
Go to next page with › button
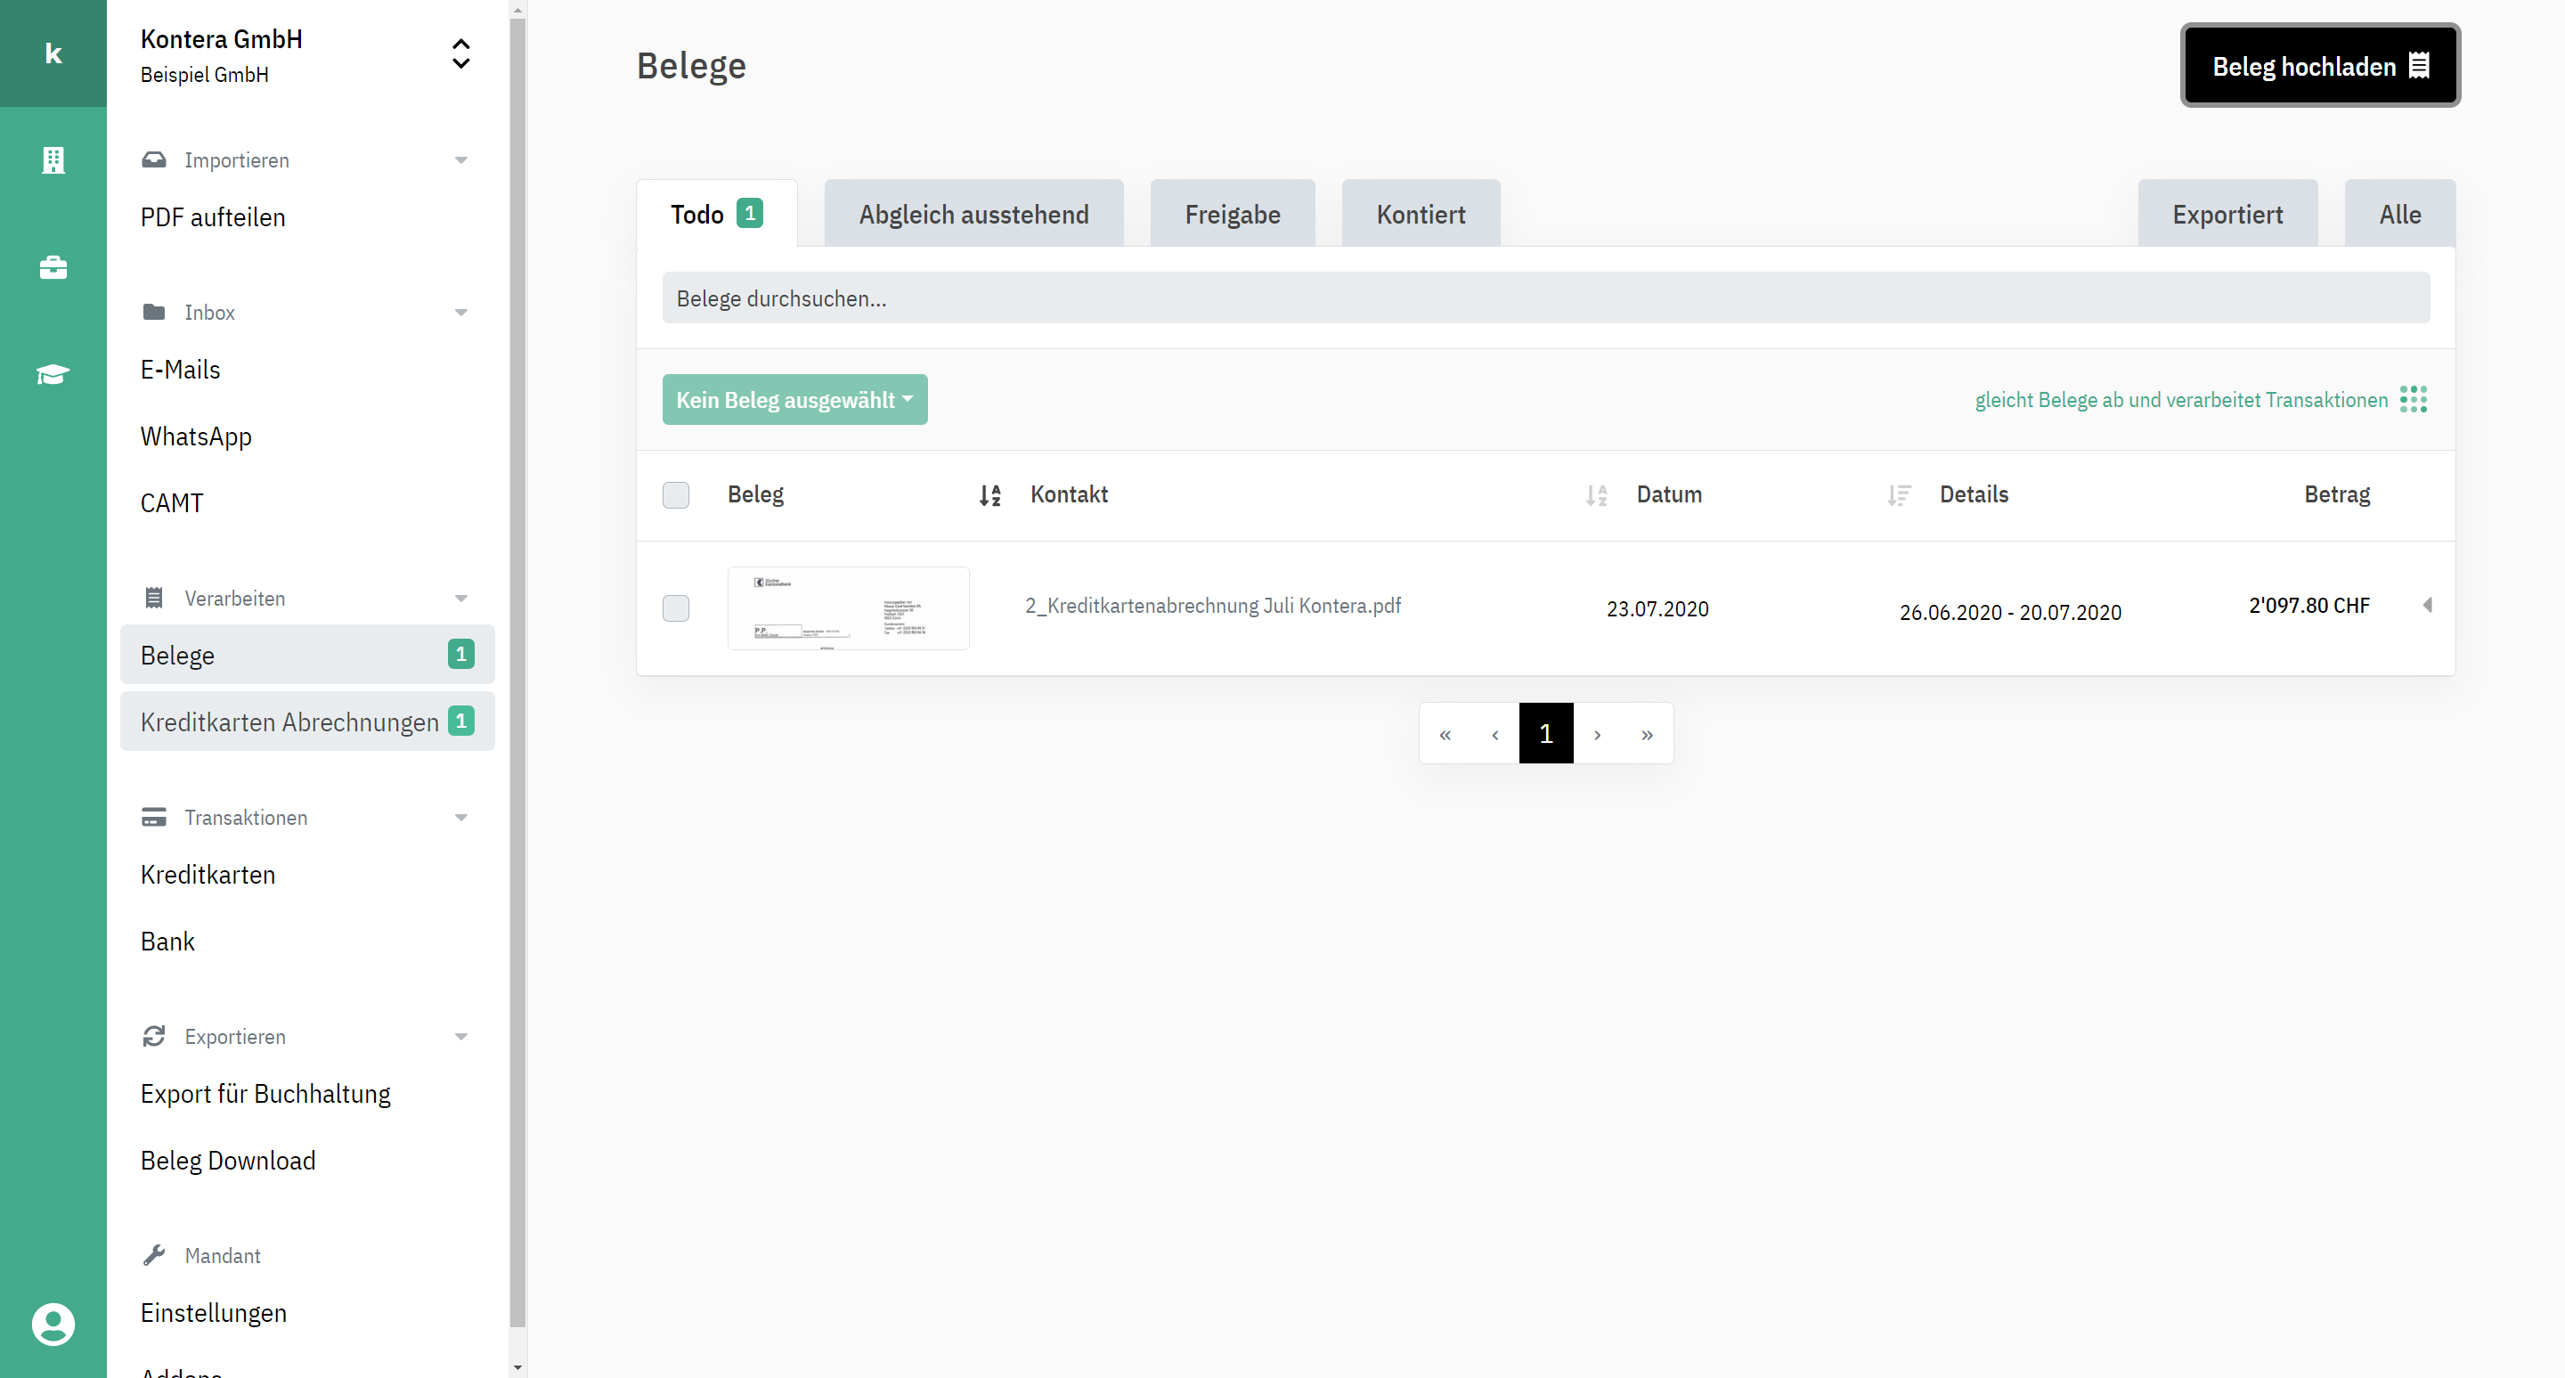pyautogui.click(x=1597, y=734)
